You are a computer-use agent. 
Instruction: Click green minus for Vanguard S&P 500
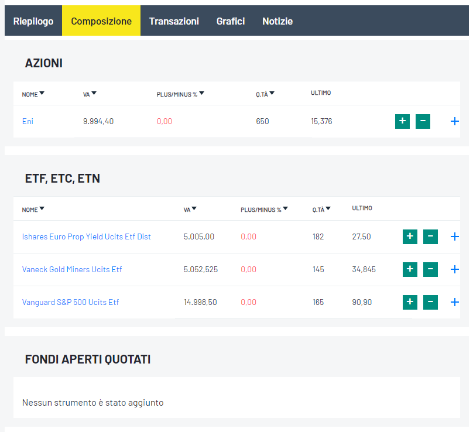[x=430, y=302]
